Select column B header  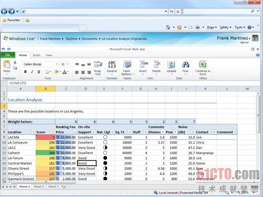[46, 89]
